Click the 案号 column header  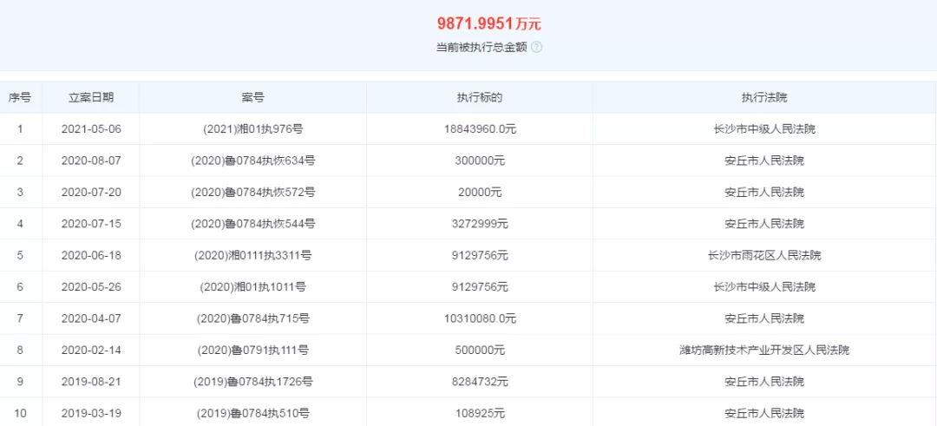[252, 97]
